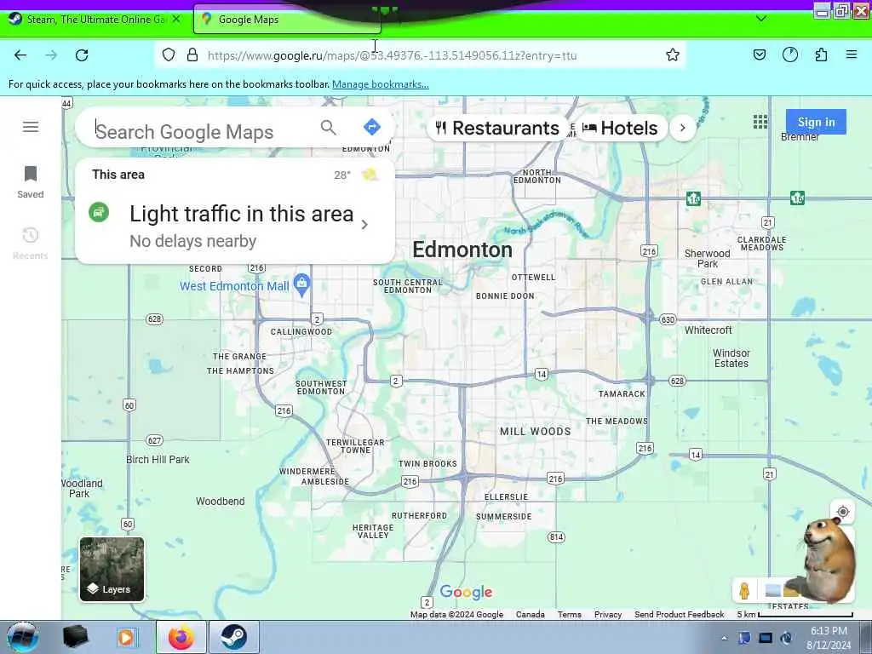Click the Firefox account circle icon
Image resolution: width=872 pixels, height=654 pixels.
(789, 54)
